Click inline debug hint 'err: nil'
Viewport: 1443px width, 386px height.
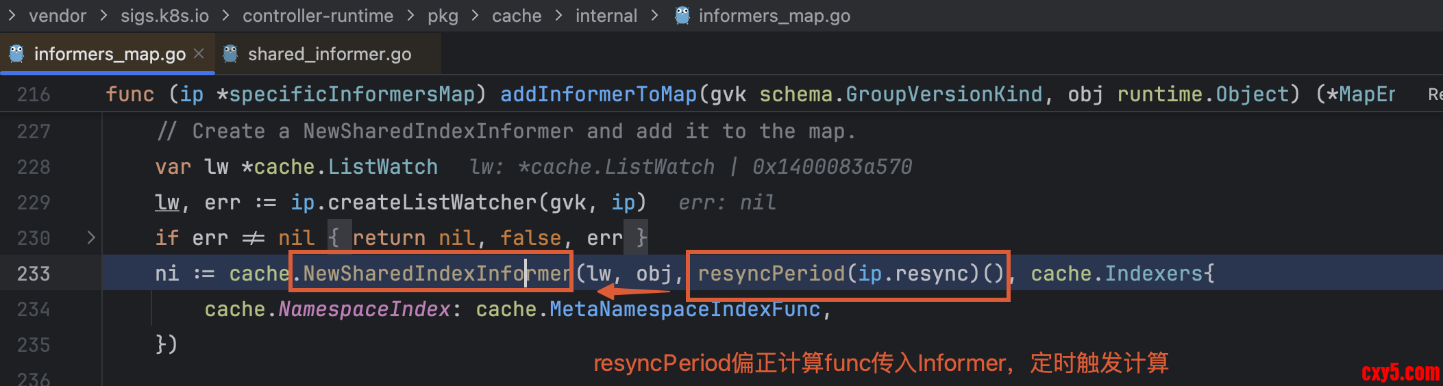727,203
